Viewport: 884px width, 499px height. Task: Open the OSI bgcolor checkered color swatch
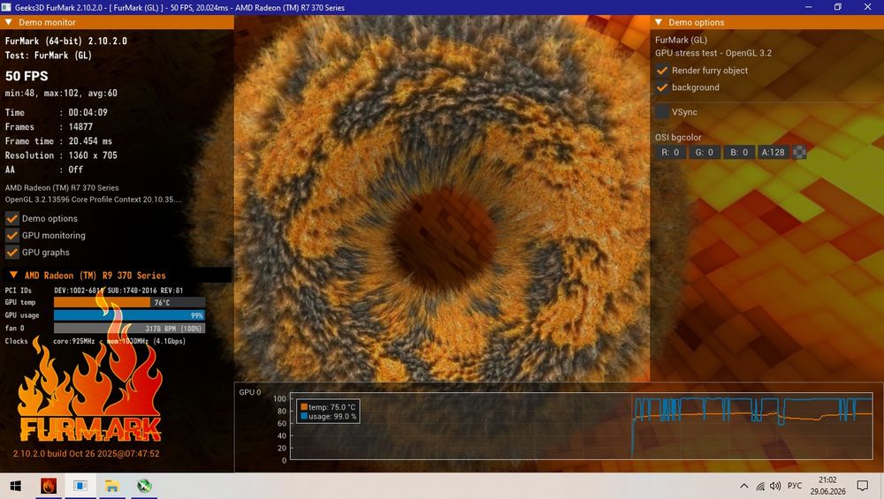tap(799, 152)
